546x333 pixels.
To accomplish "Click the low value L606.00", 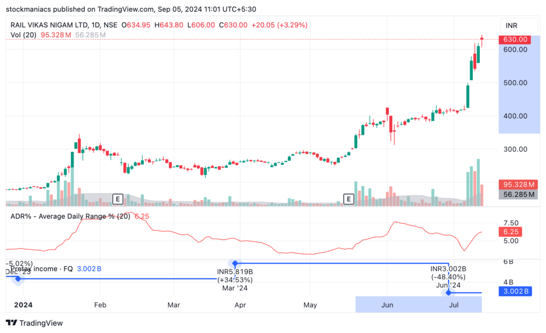I will (201, 25).
